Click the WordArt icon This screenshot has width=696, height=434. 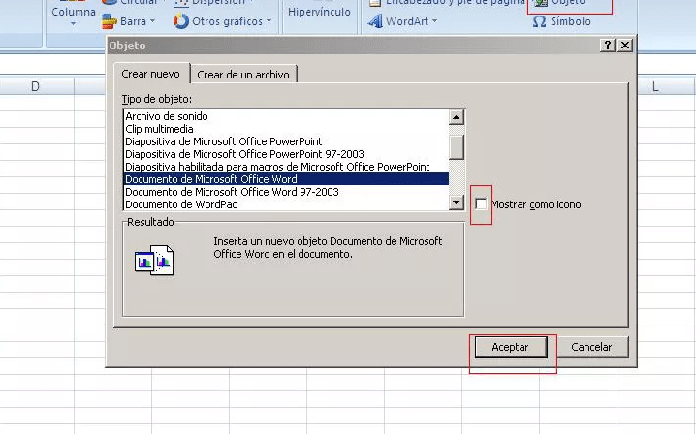click(375, 21)
